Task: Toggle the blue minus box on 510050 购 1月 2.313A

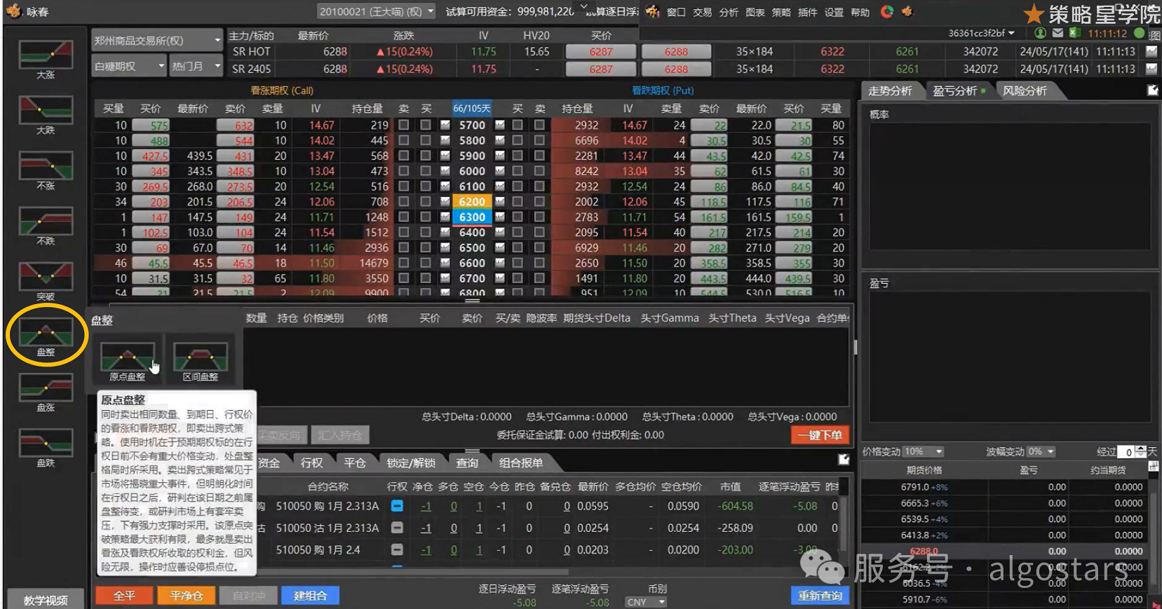Action: coord(397,506)
